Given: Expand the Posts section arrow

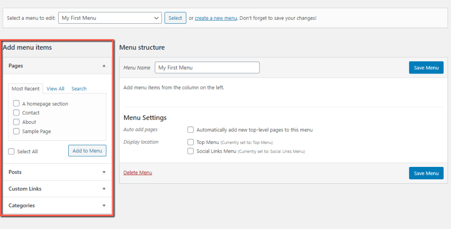Looking at the screenshot, I should click(104, 172).
